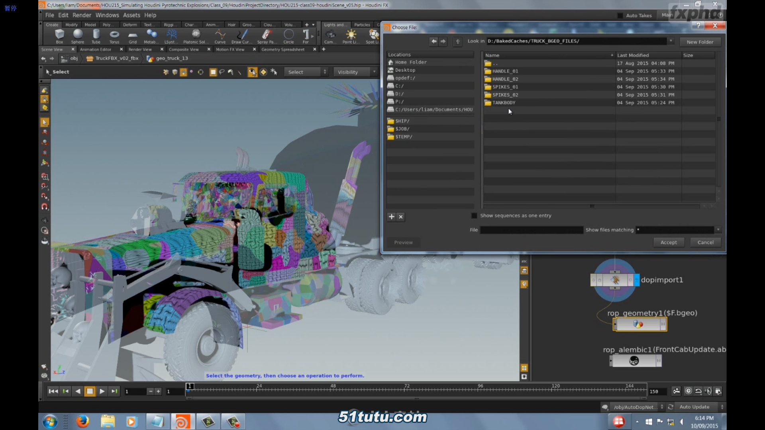The width and height of the screenshot is (765, 430).
Task: Select the Box shelf tool
Action: [x=59, y=36]
